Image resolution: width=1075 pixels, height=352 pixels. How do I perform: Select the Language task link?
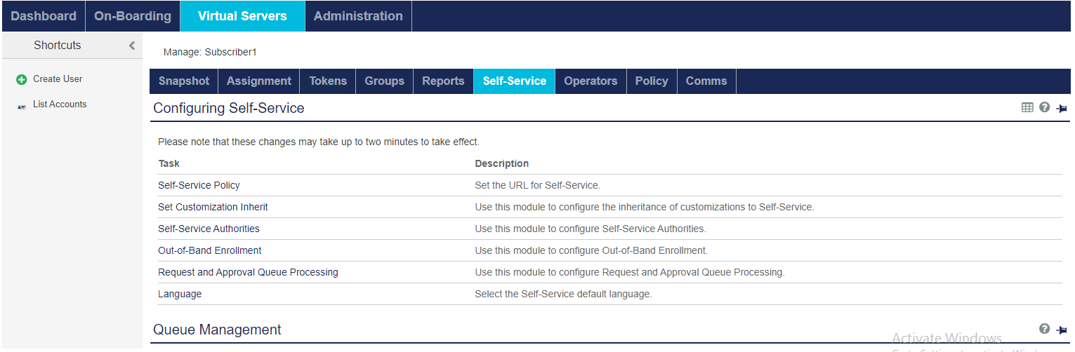coord(180,294)
